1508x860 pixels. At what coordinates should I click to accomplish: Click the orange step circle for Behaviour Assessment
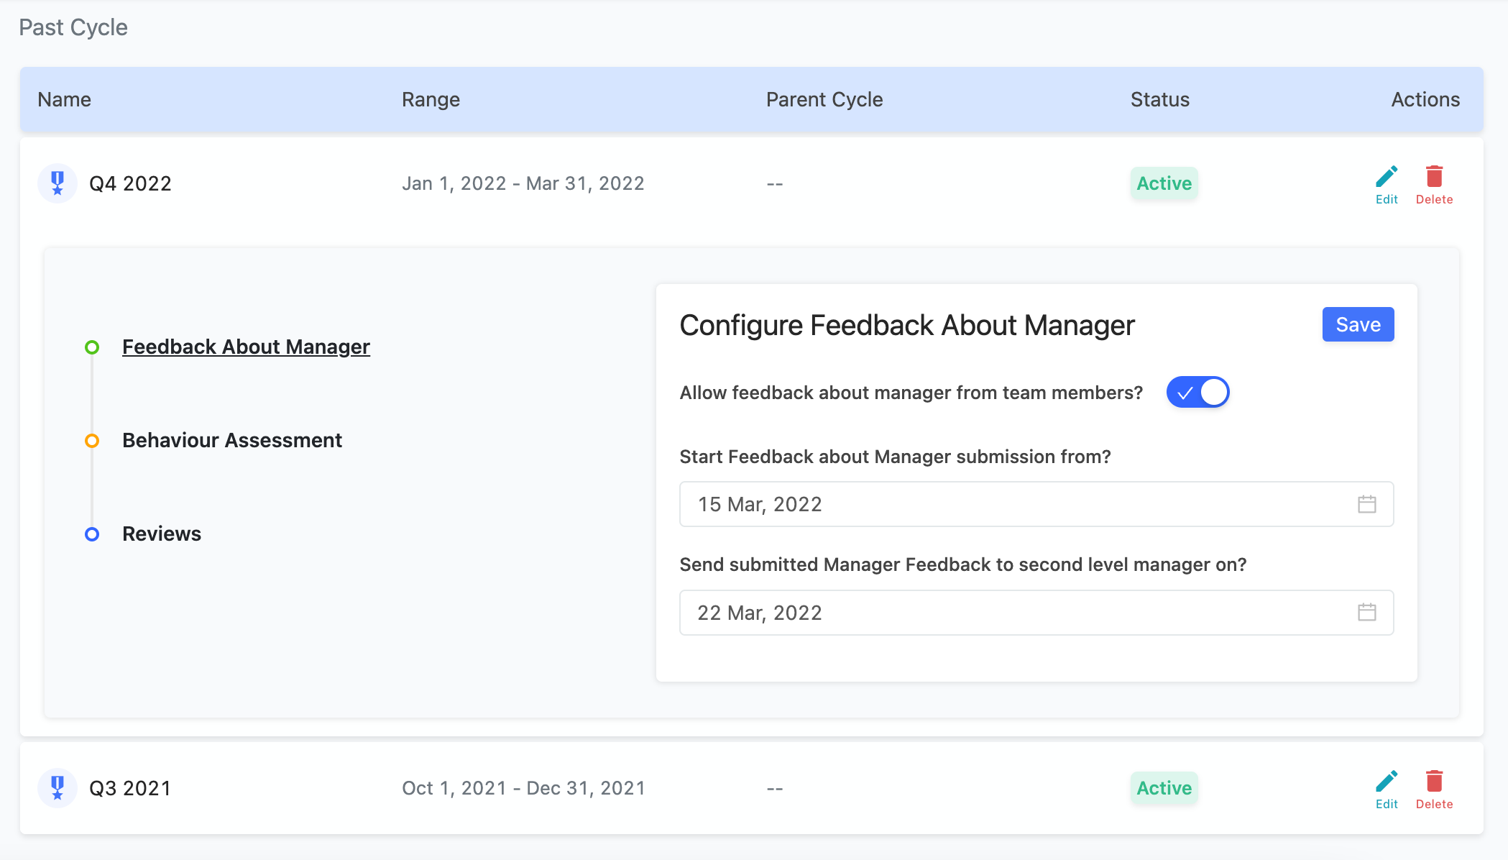(x=92, y=441)
